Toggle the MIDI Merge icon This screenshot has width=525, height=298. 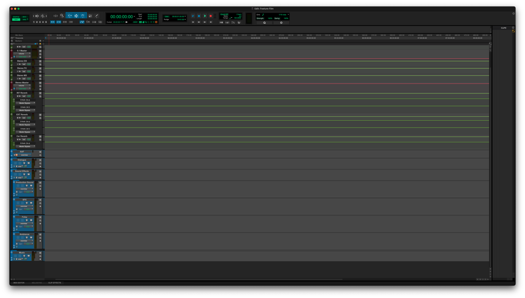coord(233,22)
